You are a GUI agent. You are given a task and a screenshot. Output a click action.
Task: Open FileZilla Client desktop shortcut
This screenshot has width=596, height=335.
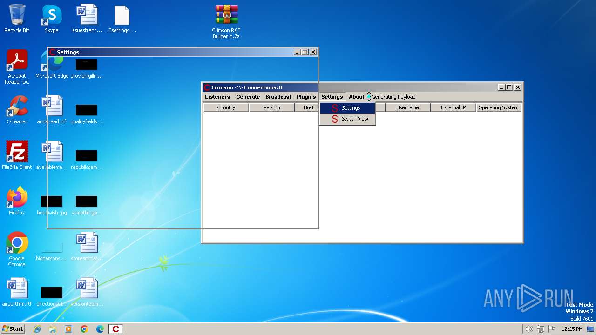pyautogui.click(x=17, y=155)
